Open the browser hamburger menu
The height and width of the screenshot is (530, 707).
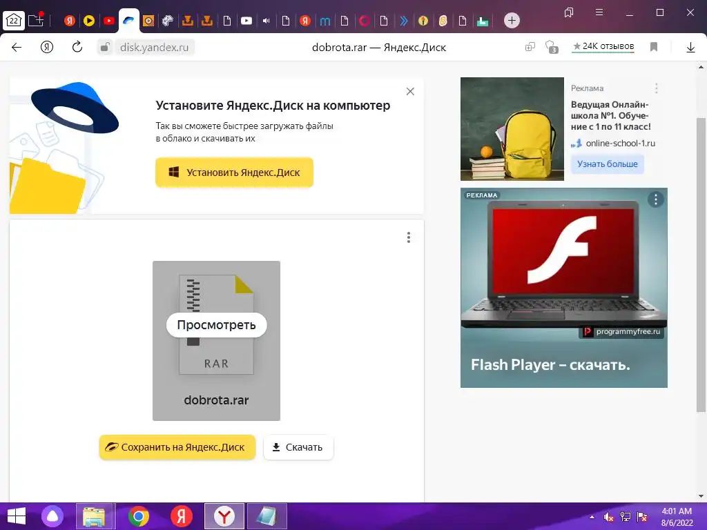point(599,12)
